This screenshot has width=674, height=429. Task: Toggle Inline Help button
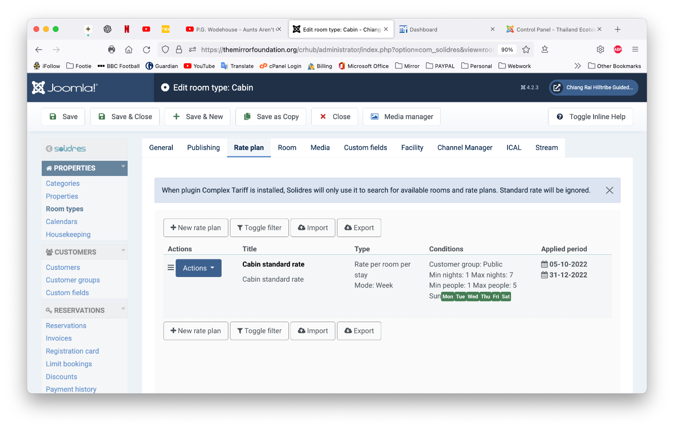coord(590,117)
